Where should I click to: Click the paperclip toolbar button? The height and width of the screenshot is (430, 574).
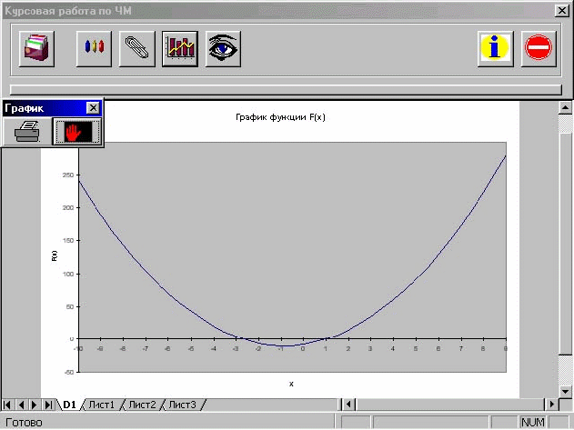[x=137, y=49]
